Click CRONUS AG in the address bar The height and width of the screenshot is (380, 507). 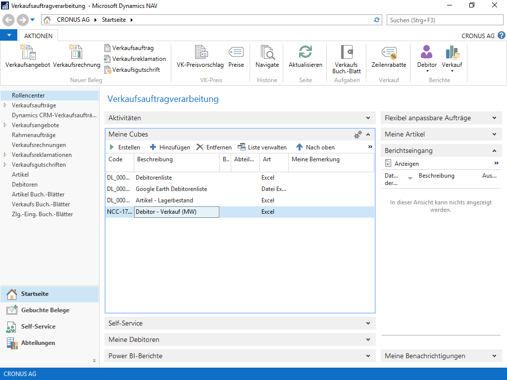click(x=73, y=20)
